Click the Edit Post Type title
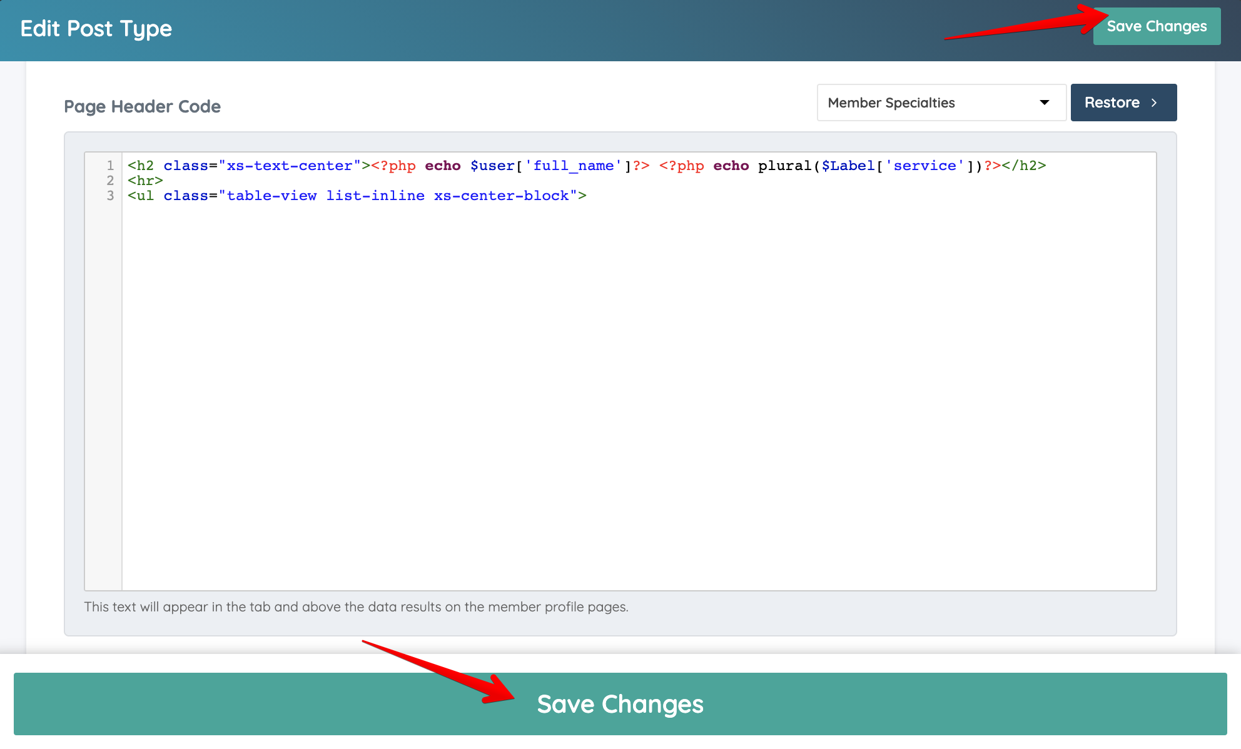Viewport: 1241px width, 749px height. (96, 29)
